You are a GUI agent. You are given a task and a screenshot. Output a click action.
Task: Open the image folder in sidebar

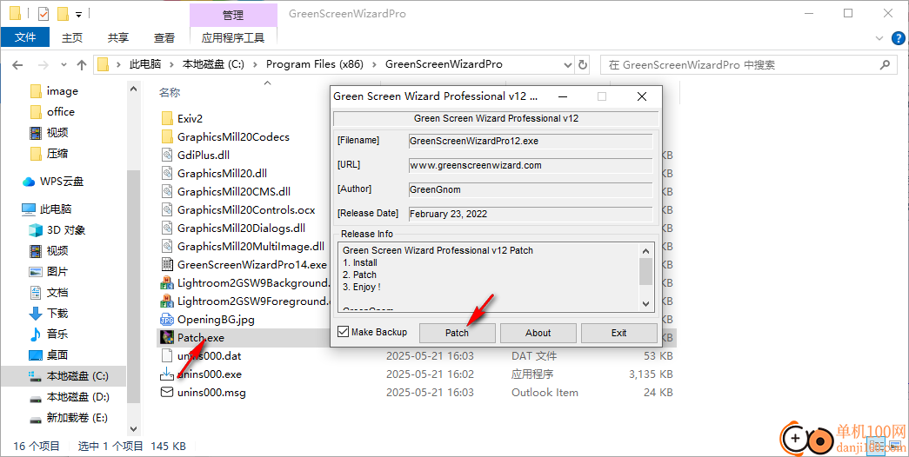coord(62,91)
